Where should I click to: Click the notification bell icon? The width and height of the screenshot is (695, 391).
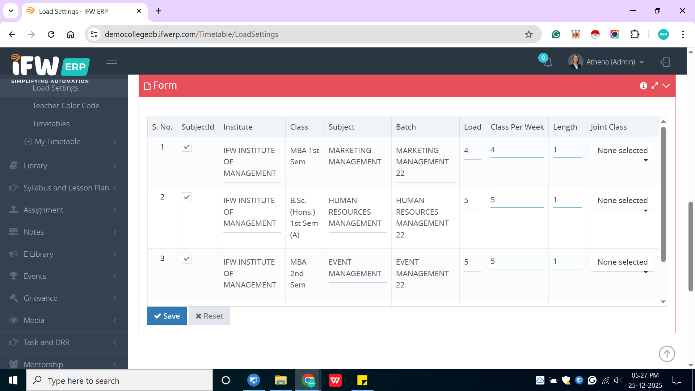548,62
